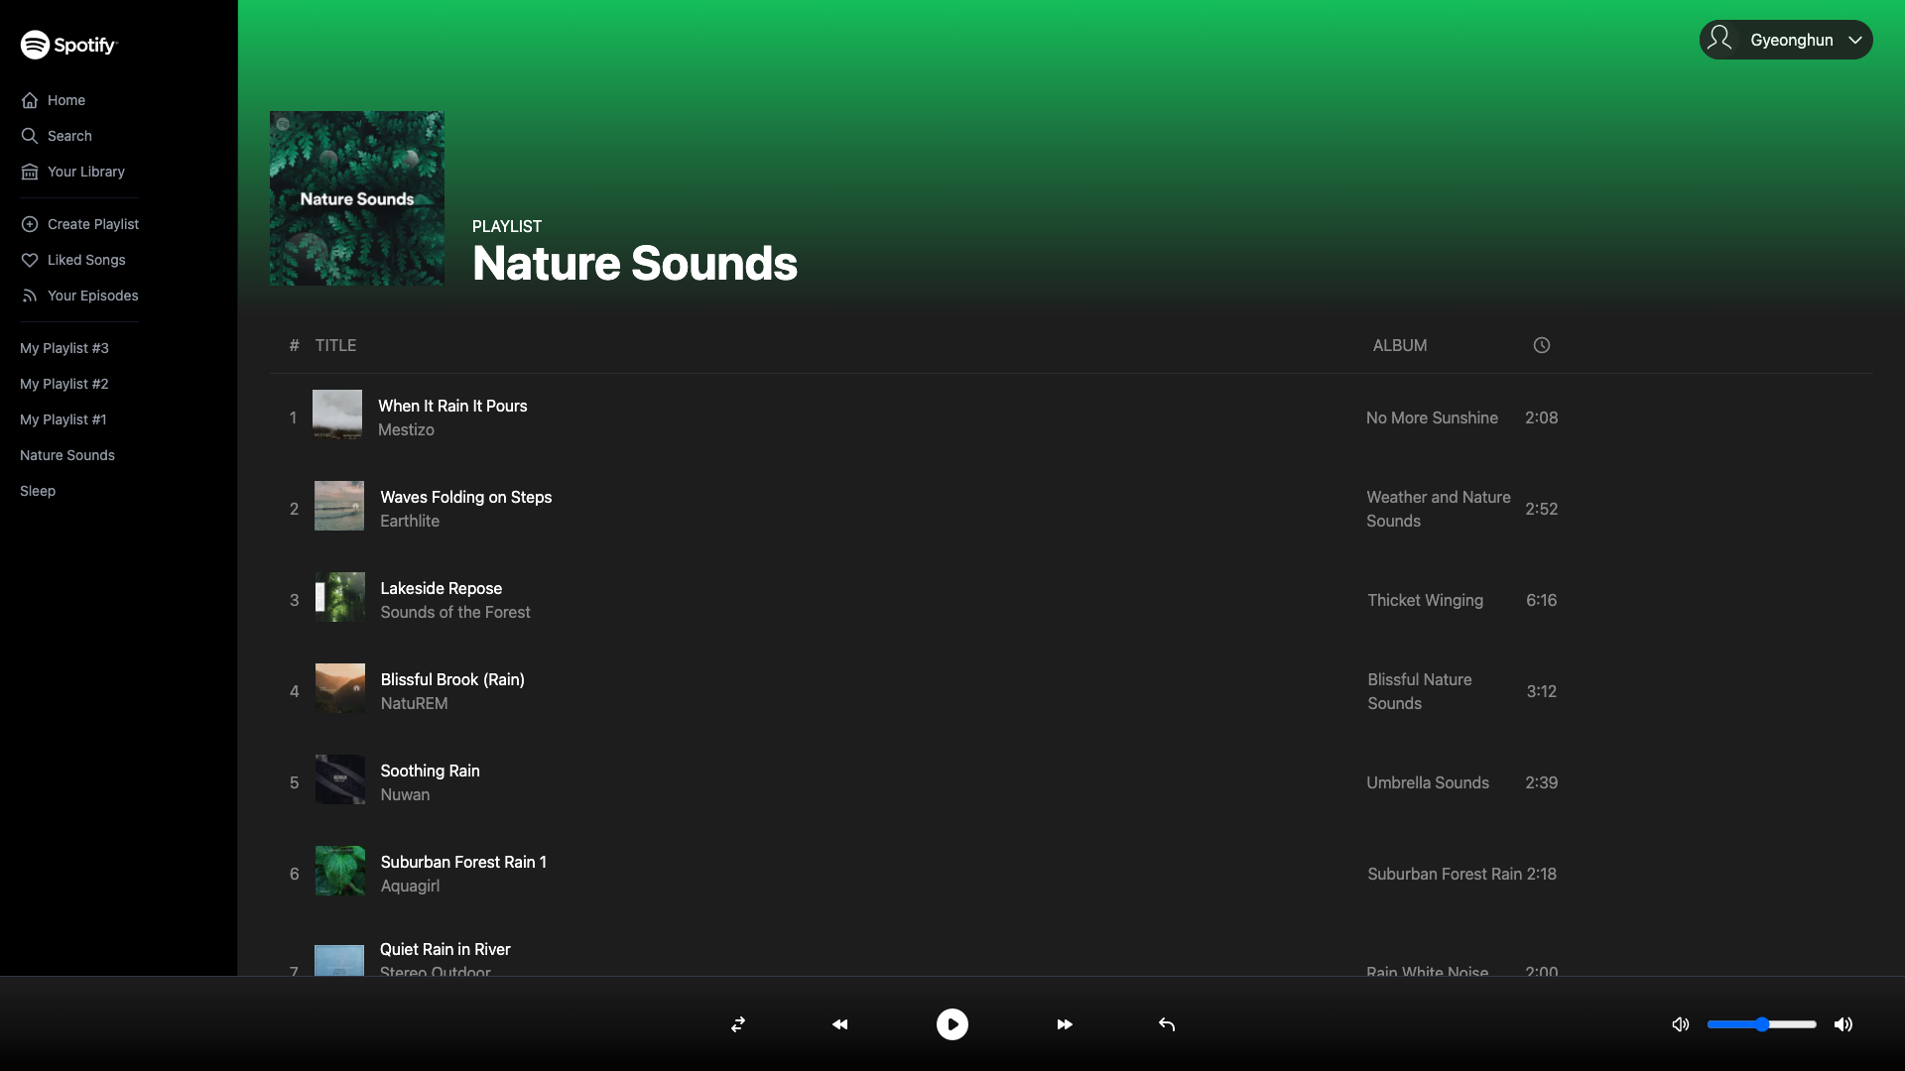Viewport: 1905px width, 1071px height.
Task: Click the Waves Folding on Steps cover art
Action: (x=339, y=506)
